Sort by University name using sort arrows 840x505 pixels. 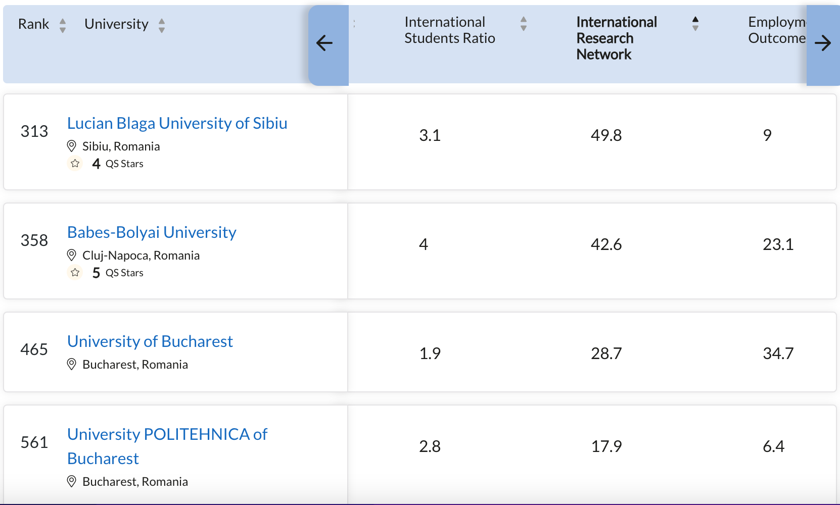[162, 25]
